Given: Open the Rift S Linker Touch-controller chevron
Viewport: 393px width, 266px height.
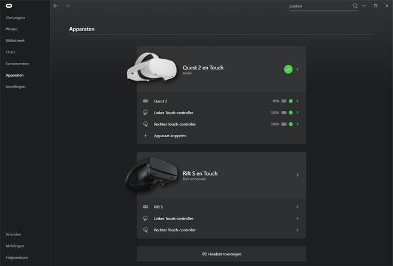Looking at the screenshot, I should (298, 218).
